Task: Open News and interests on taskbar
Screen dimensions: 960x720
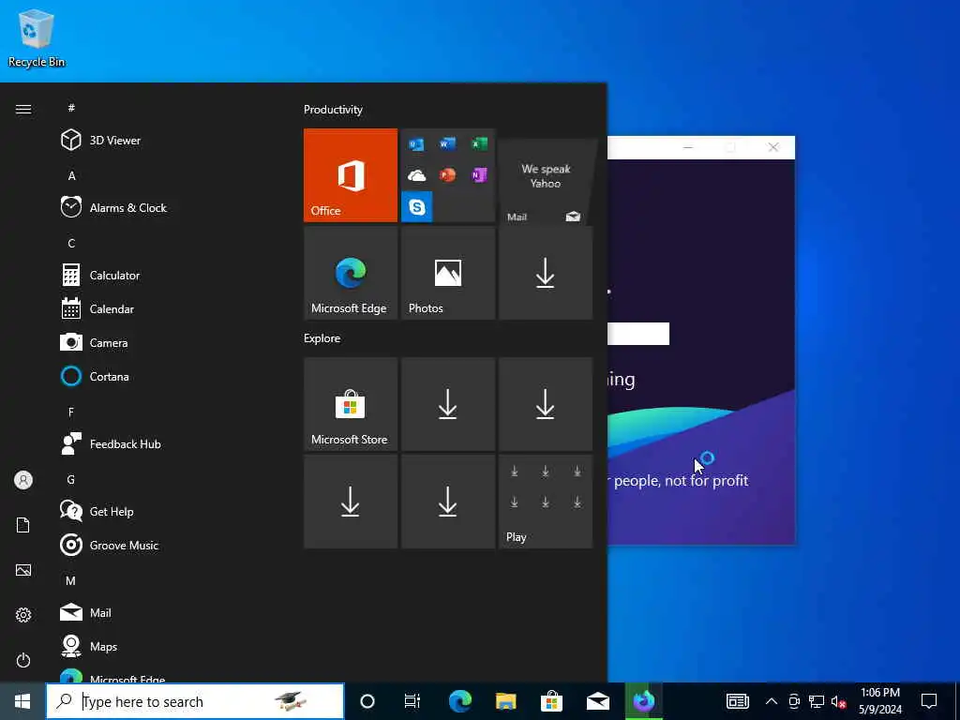Action: click(737, 701)
